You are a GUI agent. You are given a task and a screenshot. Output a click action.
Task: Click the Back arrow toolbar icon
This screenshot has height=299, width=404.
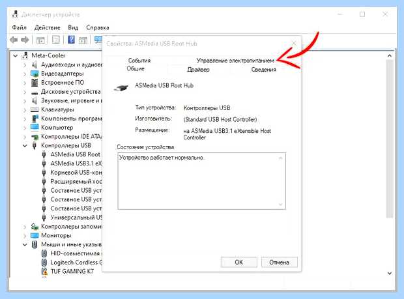[x=14, y=40]
